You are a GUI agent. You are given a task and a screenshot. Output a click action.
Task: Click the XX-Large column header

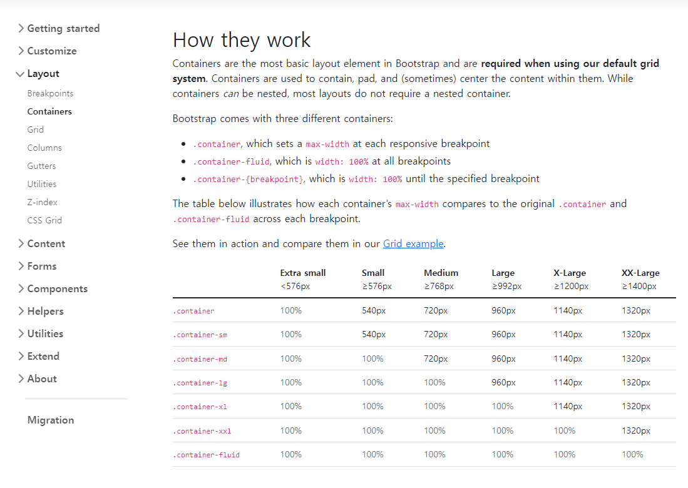[x=640, y=273]
